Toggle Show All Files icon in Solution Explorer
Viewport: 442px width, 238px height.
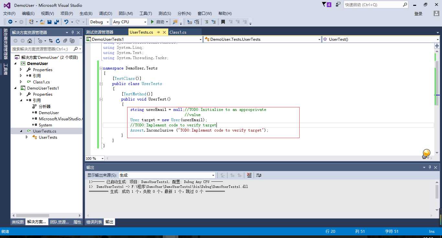pyautogui.click(x=72, y=41)
